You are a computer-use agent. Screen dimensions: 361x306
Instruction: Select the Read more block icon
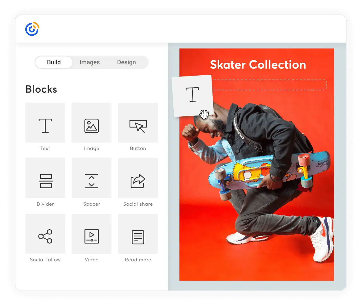(138, 234)
